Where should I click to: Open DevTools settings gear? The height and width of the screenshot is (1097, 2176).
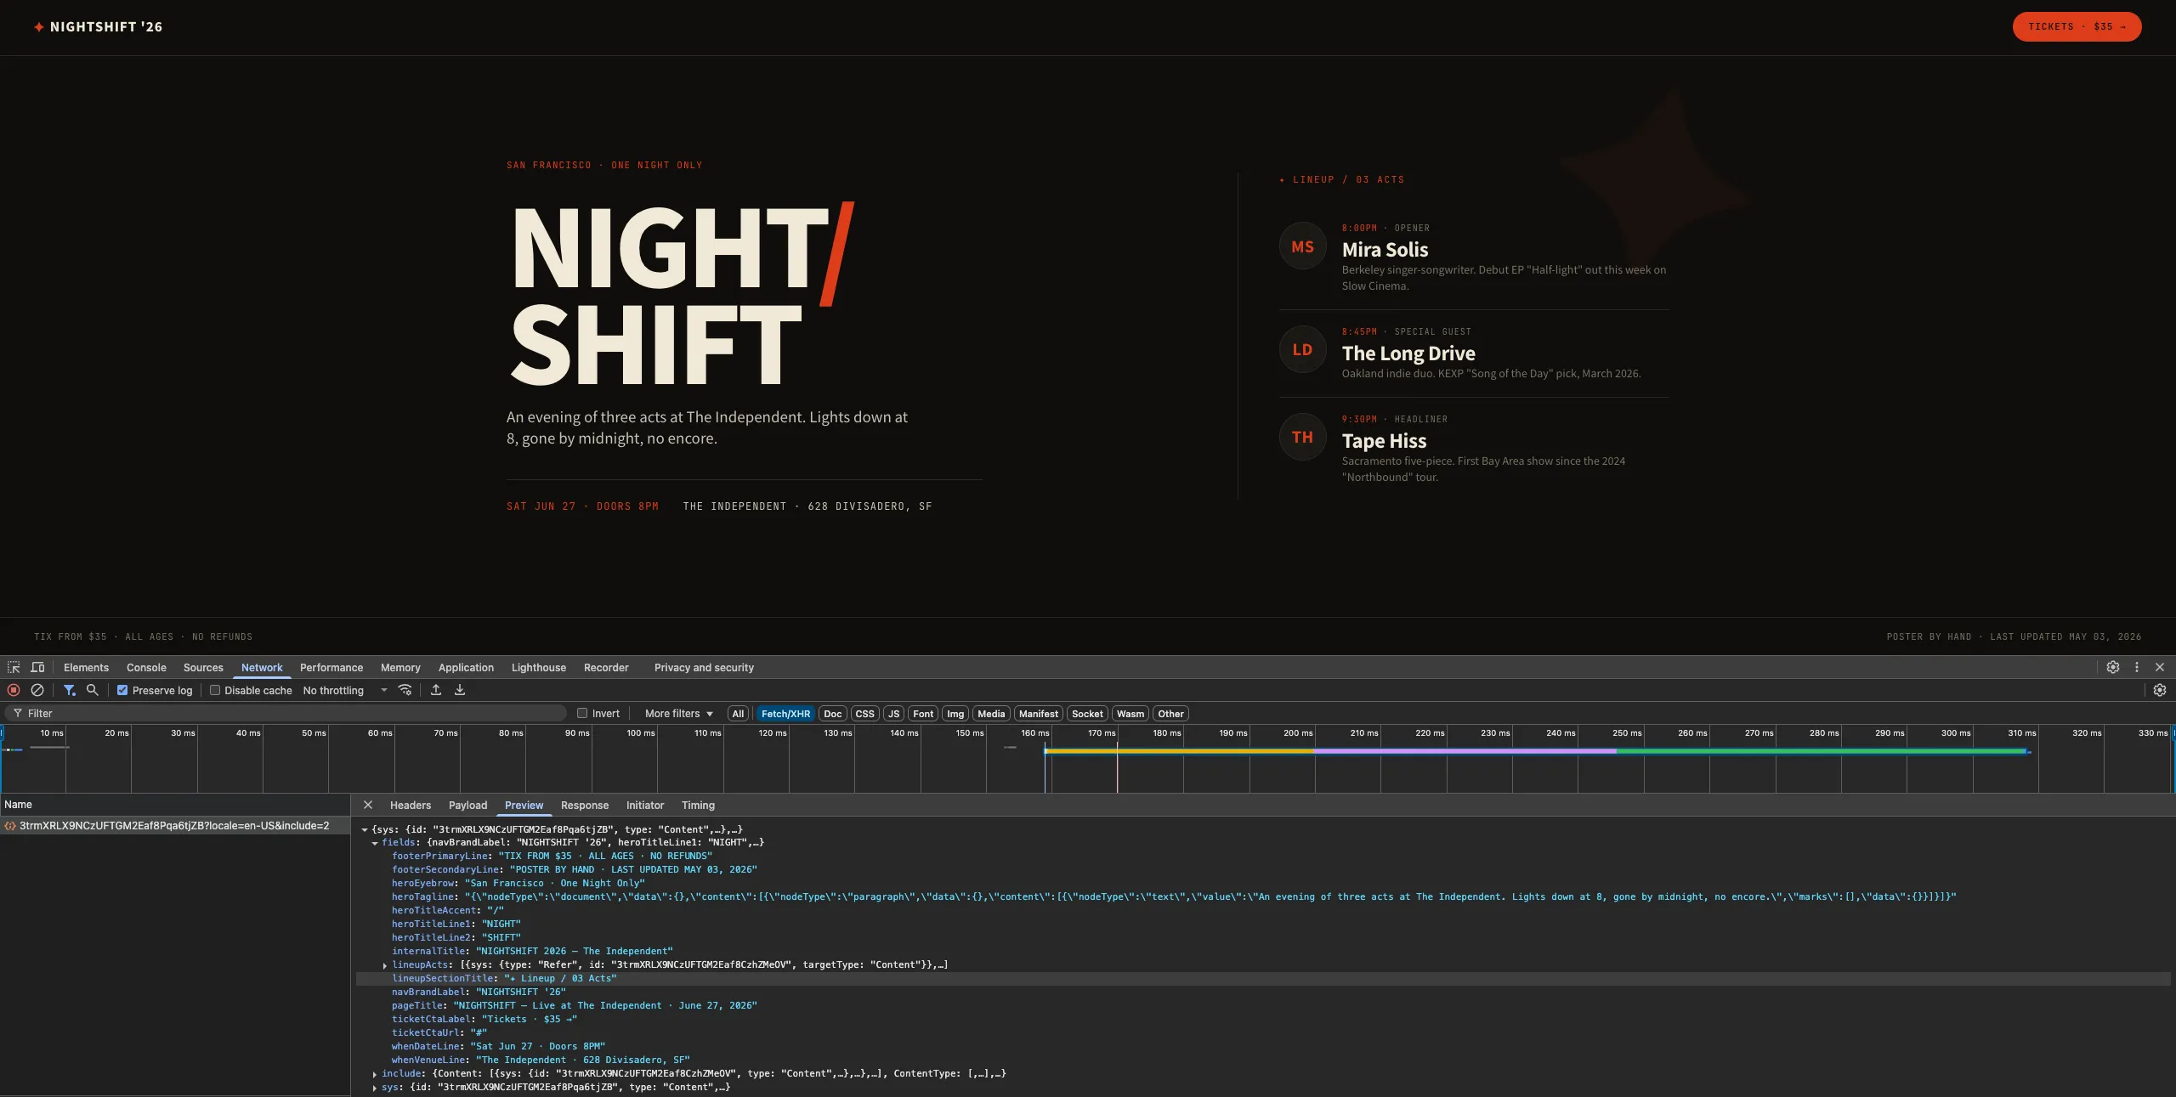(x=2113, y=667)
